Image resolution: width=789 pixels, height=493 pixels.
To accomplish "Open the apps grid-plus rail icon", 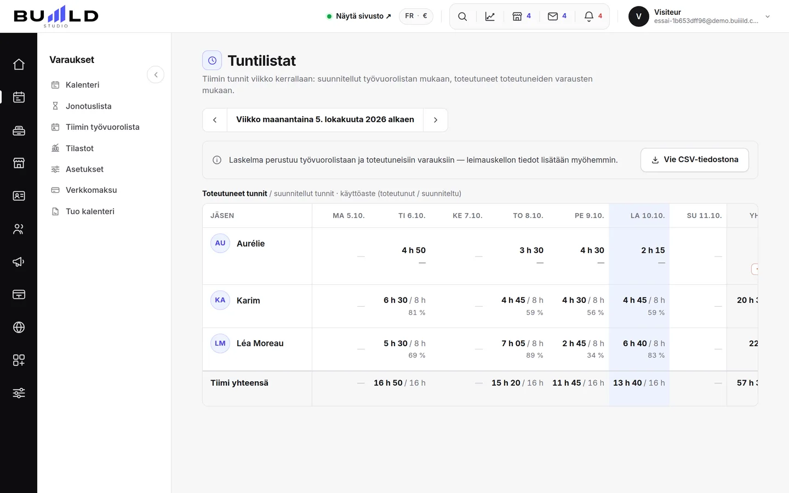I will click(19, 360).
